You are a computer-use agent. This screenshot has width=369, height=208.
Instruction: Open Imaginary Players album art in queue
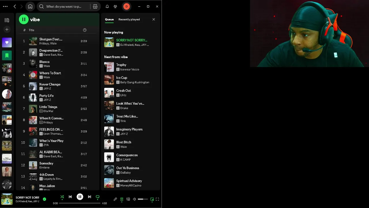(x=109, y=131)
